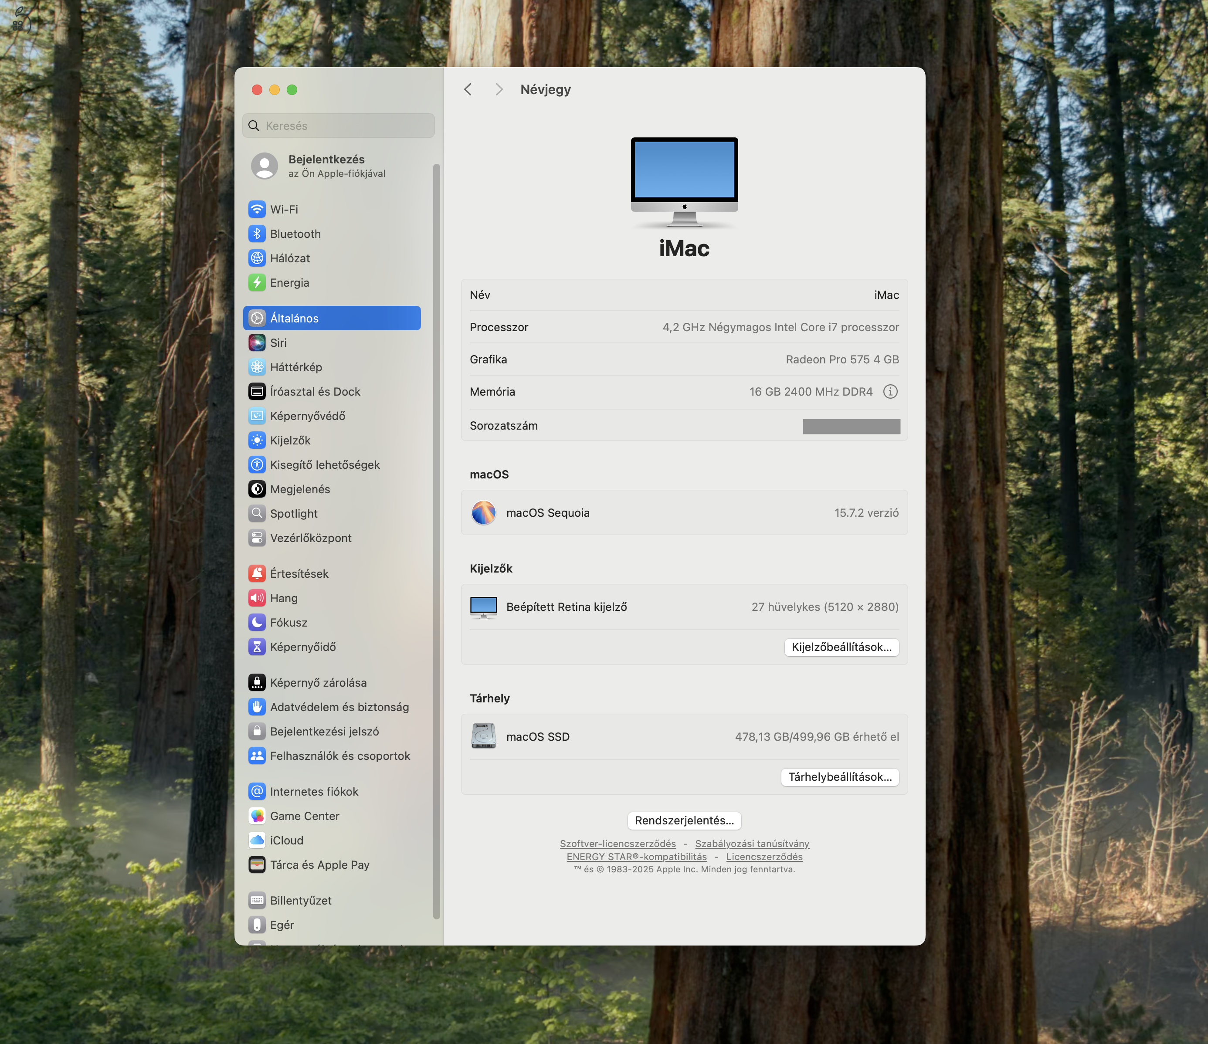Go back with the left chevron
The width and height of the screenshot is (1208, 1044).
tap(468, 89)
